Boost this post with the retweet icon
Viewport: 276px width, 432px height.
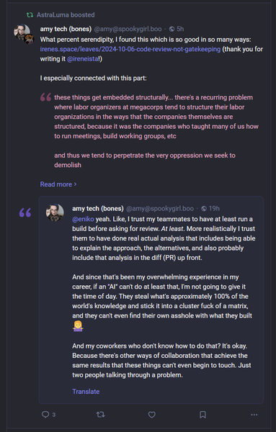(100, 414)
